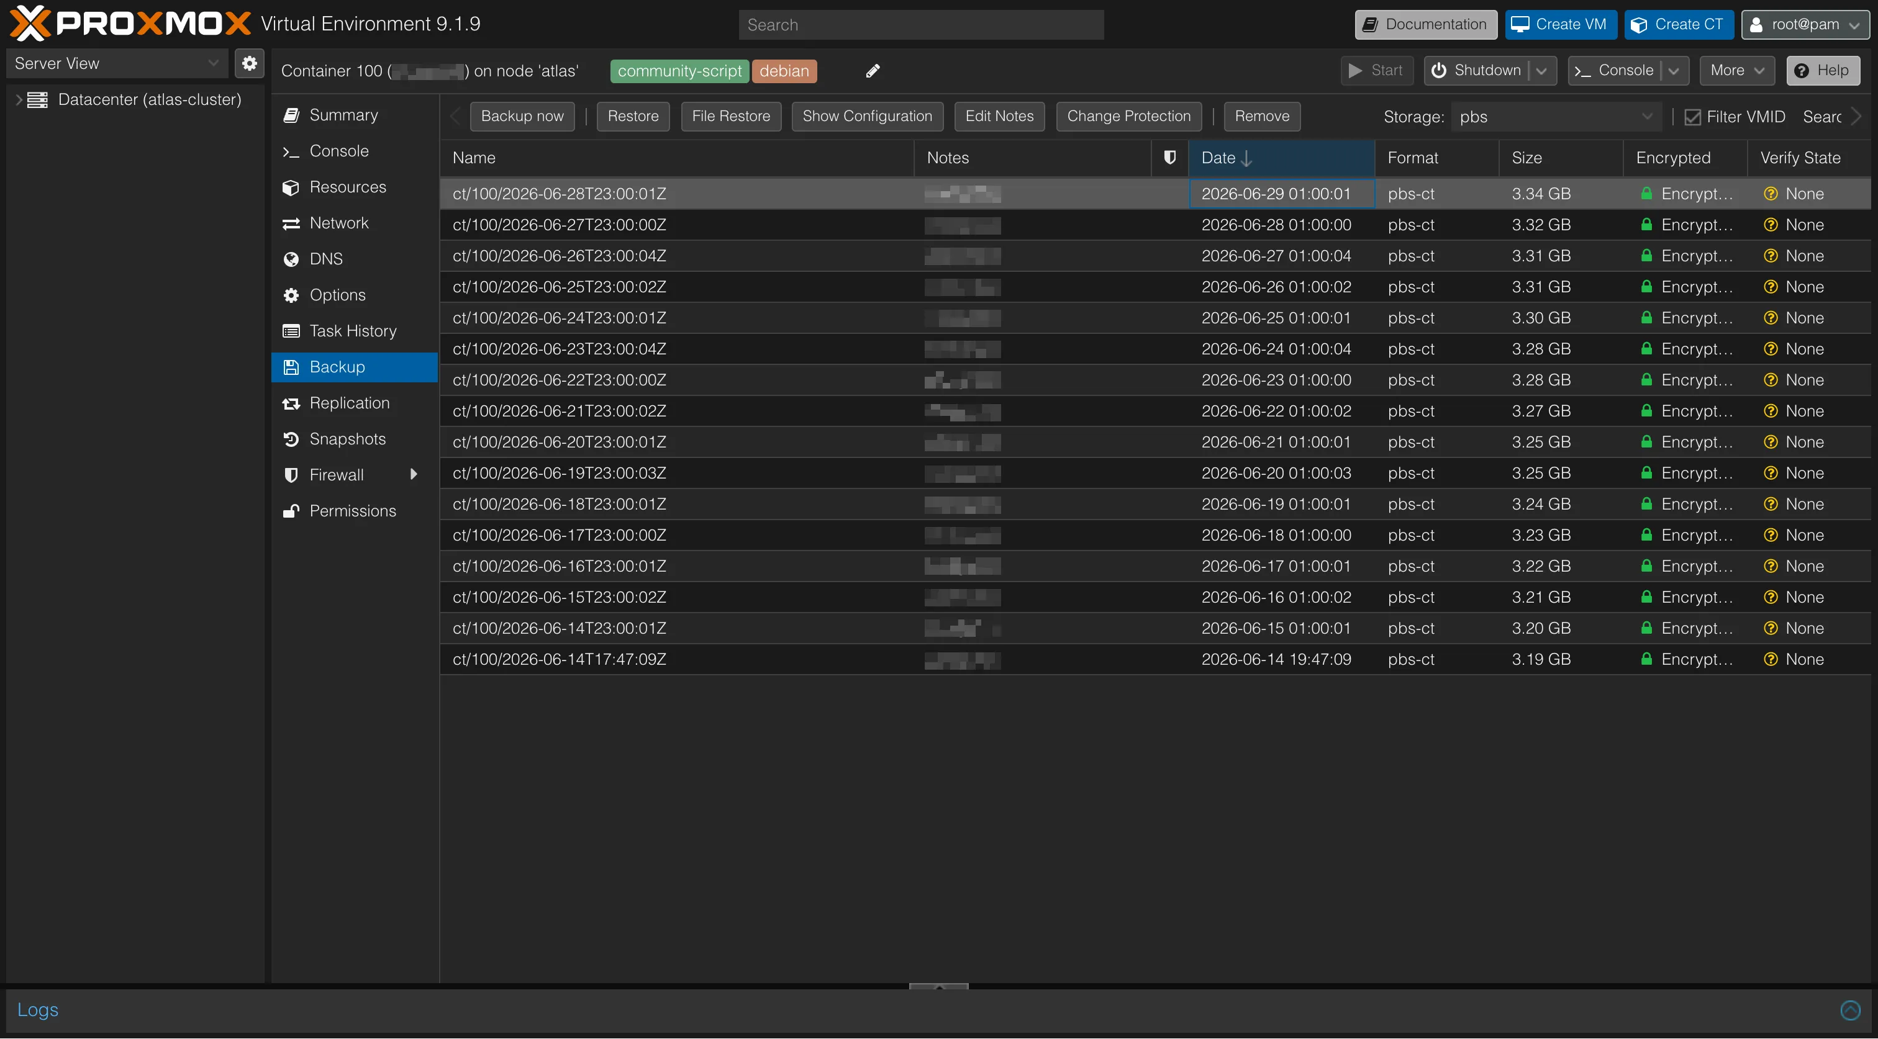Click the Proxmox logo
This screenshot has width=1878, height=1039.
pos(130,24)
